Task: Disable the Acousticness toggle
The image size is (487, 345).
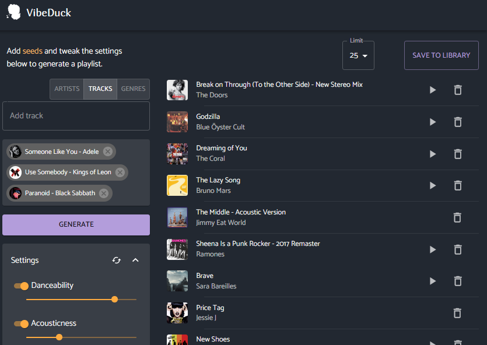Action: coord(21,324)
